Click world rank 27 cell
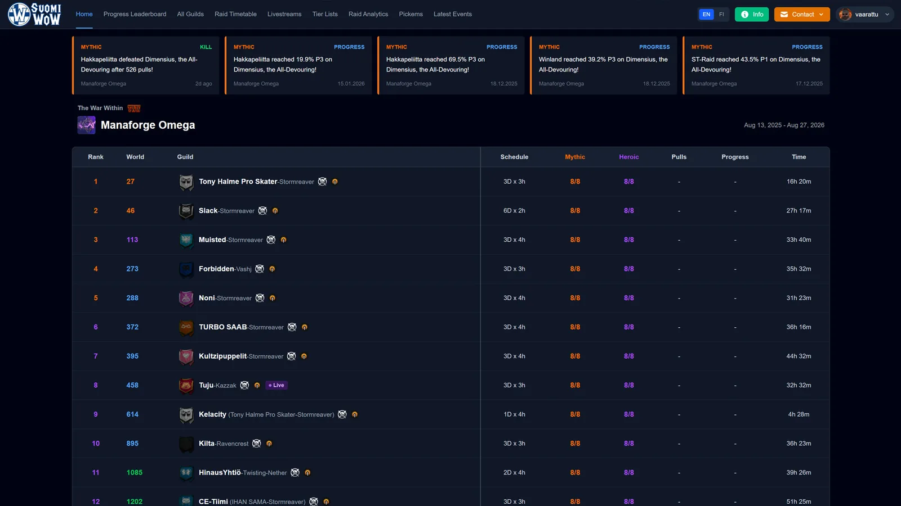The image size is (901, 506). [x=131, y=182]
